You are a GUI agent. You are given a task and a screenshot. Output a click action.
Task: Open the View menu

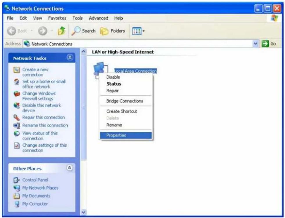coord(38,18)
